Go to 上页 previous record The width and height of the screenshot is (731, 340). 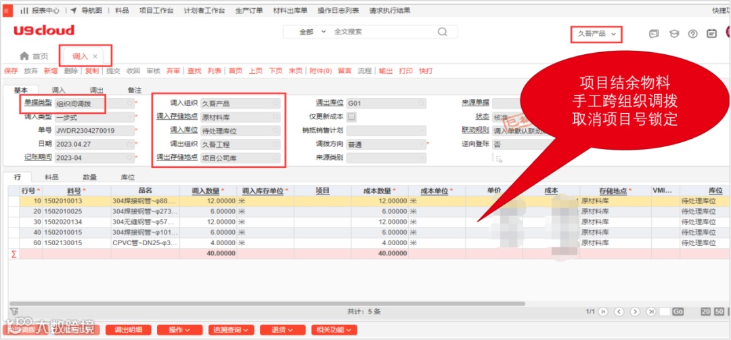tap(255, 71)
